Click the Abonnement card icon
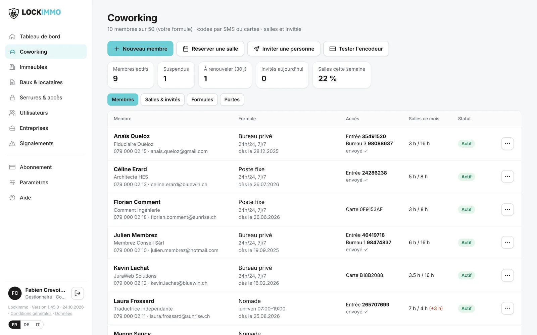537x335 pixels. [x=12, y=167]
